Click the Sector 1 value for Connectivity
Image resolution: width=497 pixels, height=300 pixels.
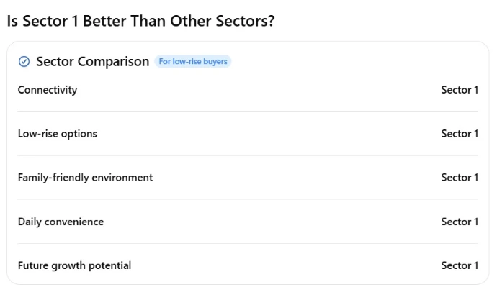[x=460, y=90]
